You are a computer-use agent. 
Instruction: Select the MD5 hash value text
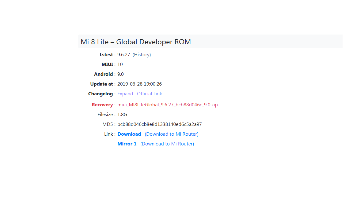tap(160, 124)
